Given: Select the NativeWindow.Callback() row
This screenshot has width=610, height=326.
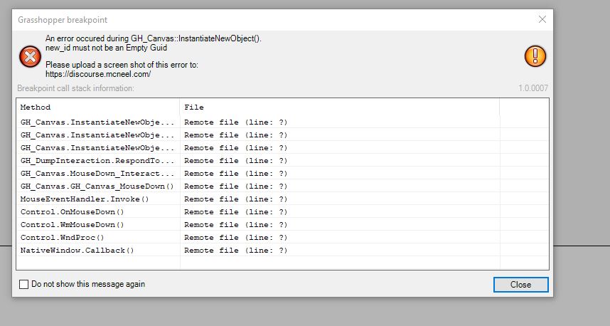Looking at the screenshot, I should coord(77,251).
